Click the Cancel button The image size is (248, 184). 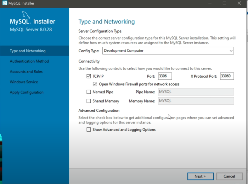[x=229, y=176]
